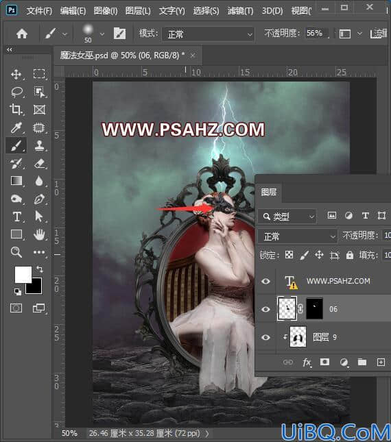391x442 pixels.
Task: Select the Zoom tool
Action: pyautogui.click(x=16, y=252)
